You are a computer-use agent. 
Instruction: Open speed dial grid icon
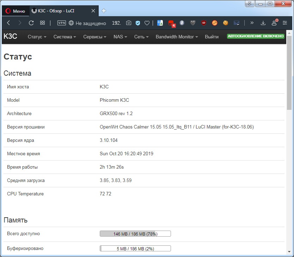42,23
